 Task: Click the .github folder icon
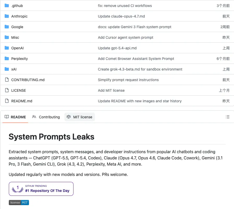pyautogui.click(x=7, y=6)
